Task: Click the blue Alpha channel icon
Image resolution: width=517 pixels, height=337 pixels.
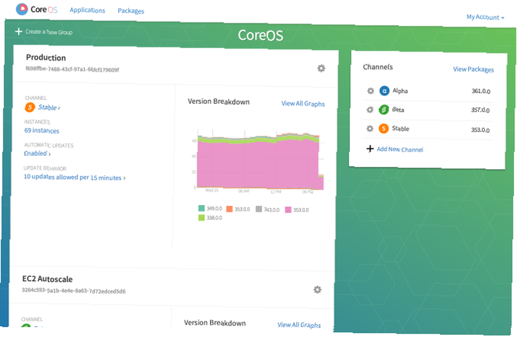Action: click(385, 90)
